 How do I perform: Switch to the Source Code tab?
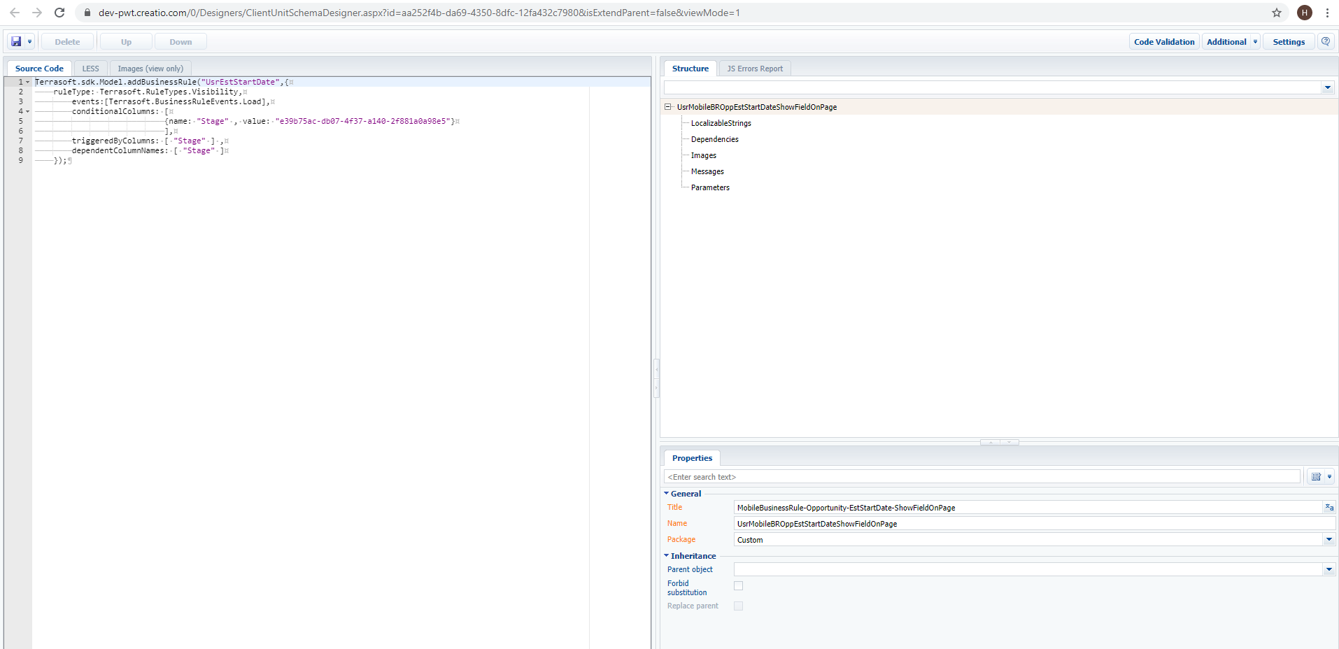39,69
